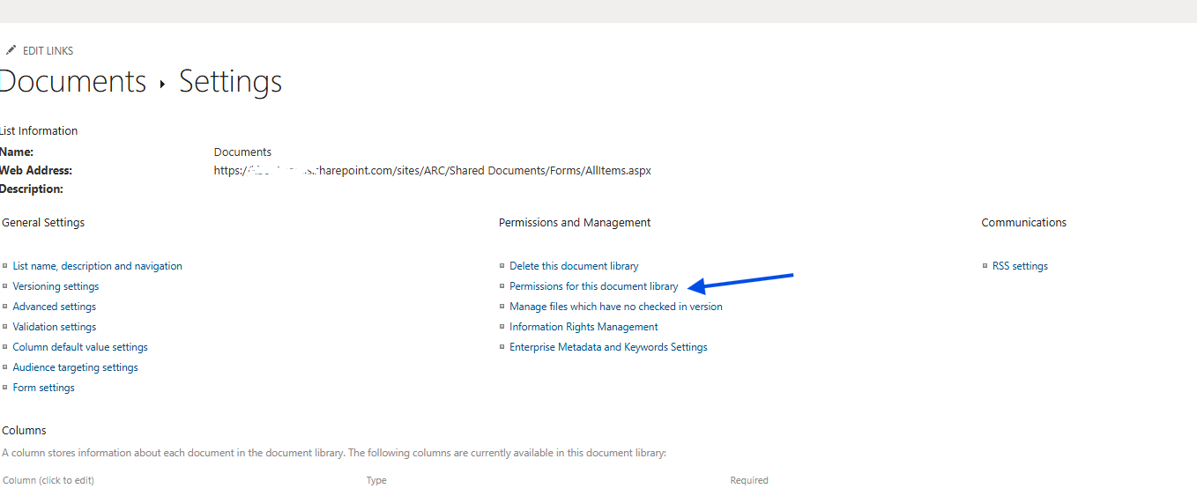Click the Required column header
The height and width of the screenshot is (496, 1197).
748,480
